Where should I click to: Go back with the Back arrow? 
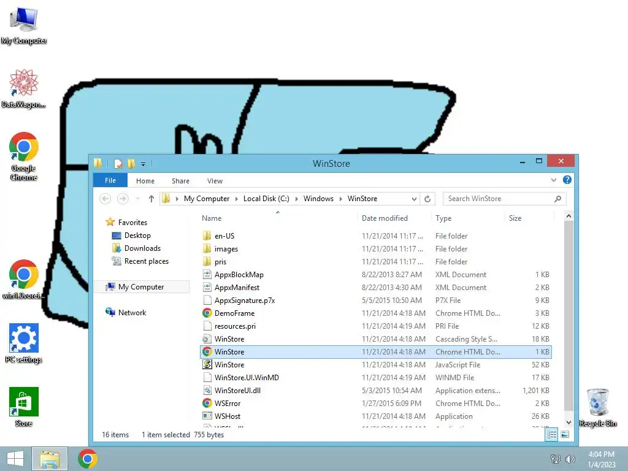click(105, 199)
